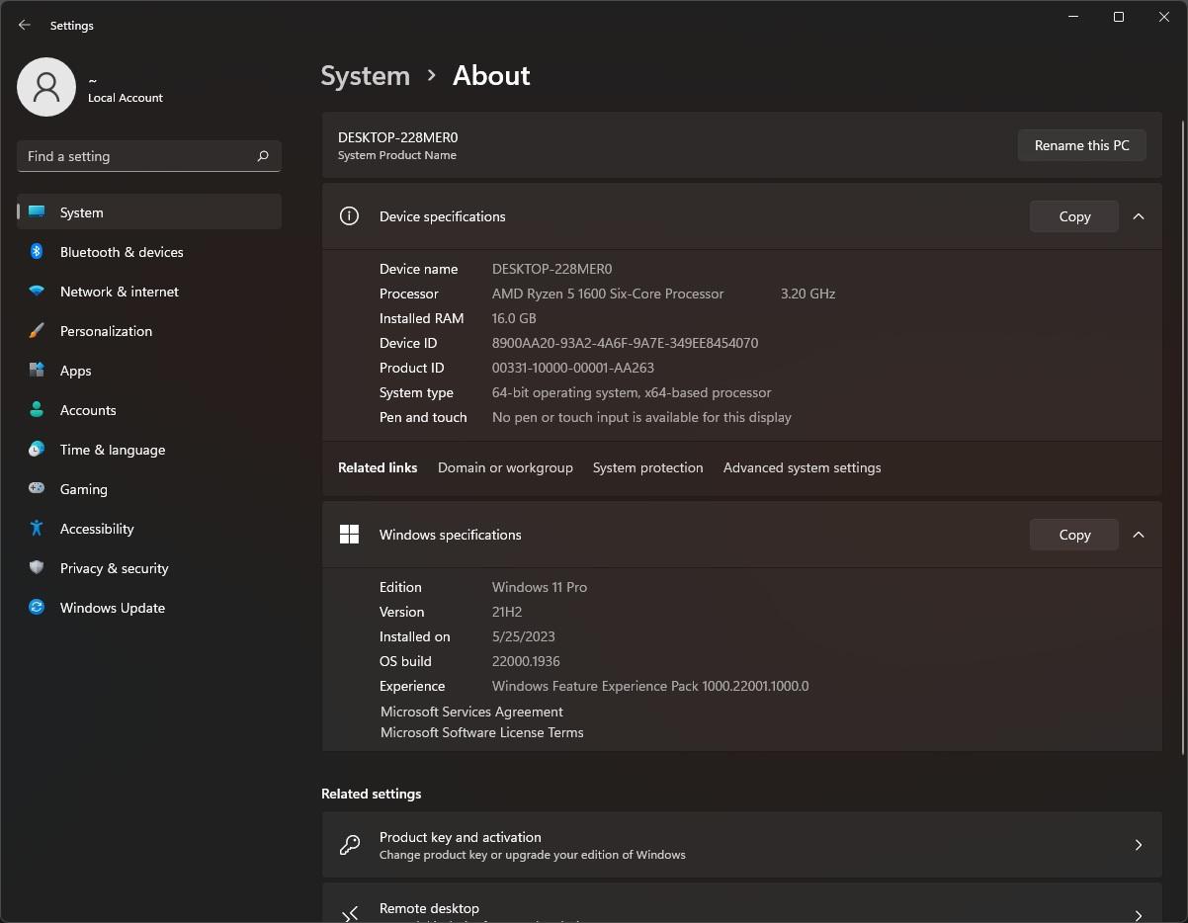Click the Windows Feature Experience Pack text
Image resolution: width=1188 pixels, height=923 pixels.
point(650,686)
